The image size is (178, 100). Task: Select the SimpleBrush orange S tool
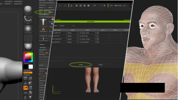pos(43,29)
